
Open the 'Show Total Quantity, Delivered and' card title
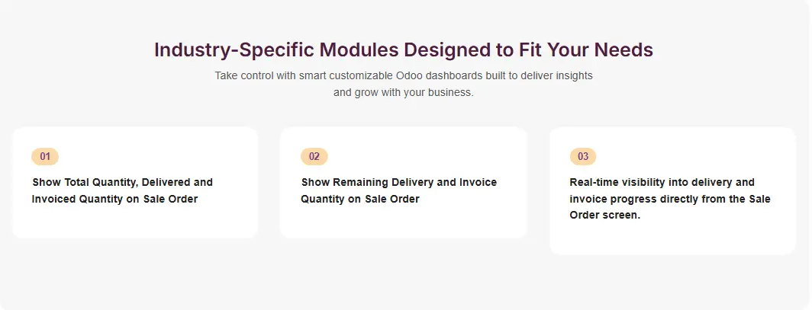pyautogui.click(x=122, y=183)
